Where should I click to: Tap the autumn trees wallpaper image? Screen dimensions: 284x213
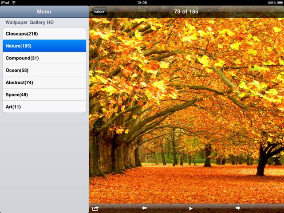point(186,110)
